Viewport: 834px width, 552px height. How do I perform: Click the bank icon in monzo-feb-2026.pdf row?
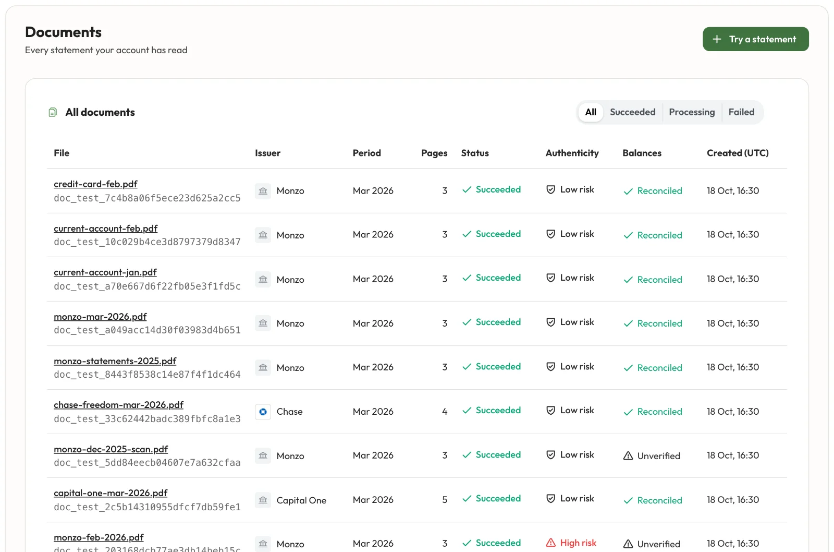[263, 544]
